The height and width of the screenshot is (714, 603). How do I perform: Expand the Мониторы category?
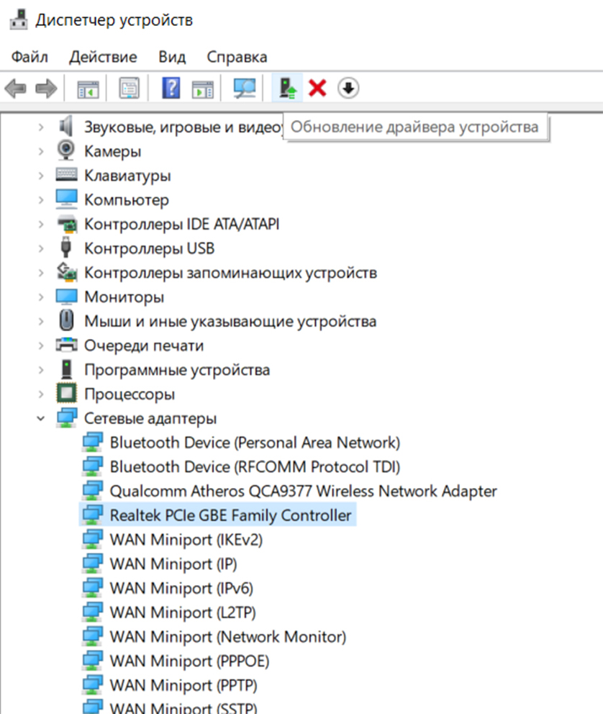coord(41,297)
